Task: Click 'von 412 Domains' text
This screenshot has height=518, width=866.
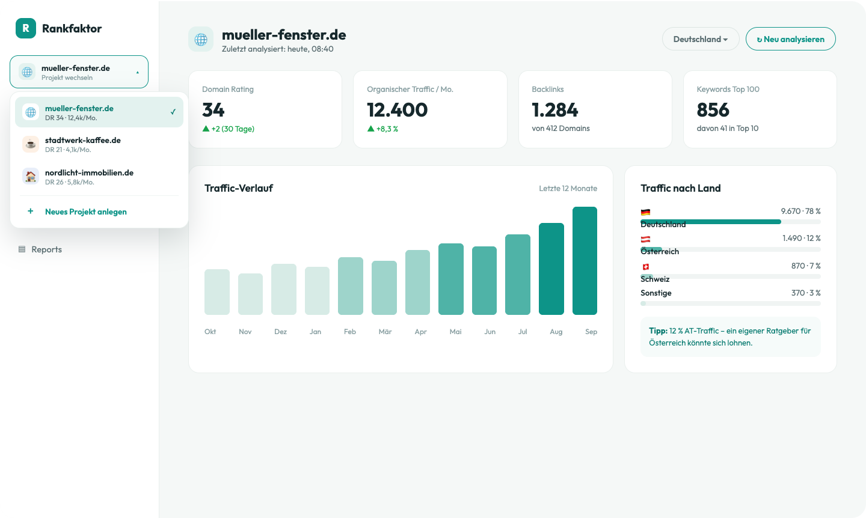Action: pyautogui.click(x=560, y=128)
